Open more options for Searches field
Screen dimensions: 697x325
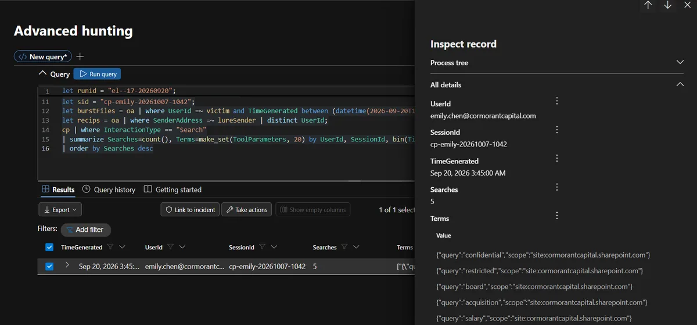[556, 187]
